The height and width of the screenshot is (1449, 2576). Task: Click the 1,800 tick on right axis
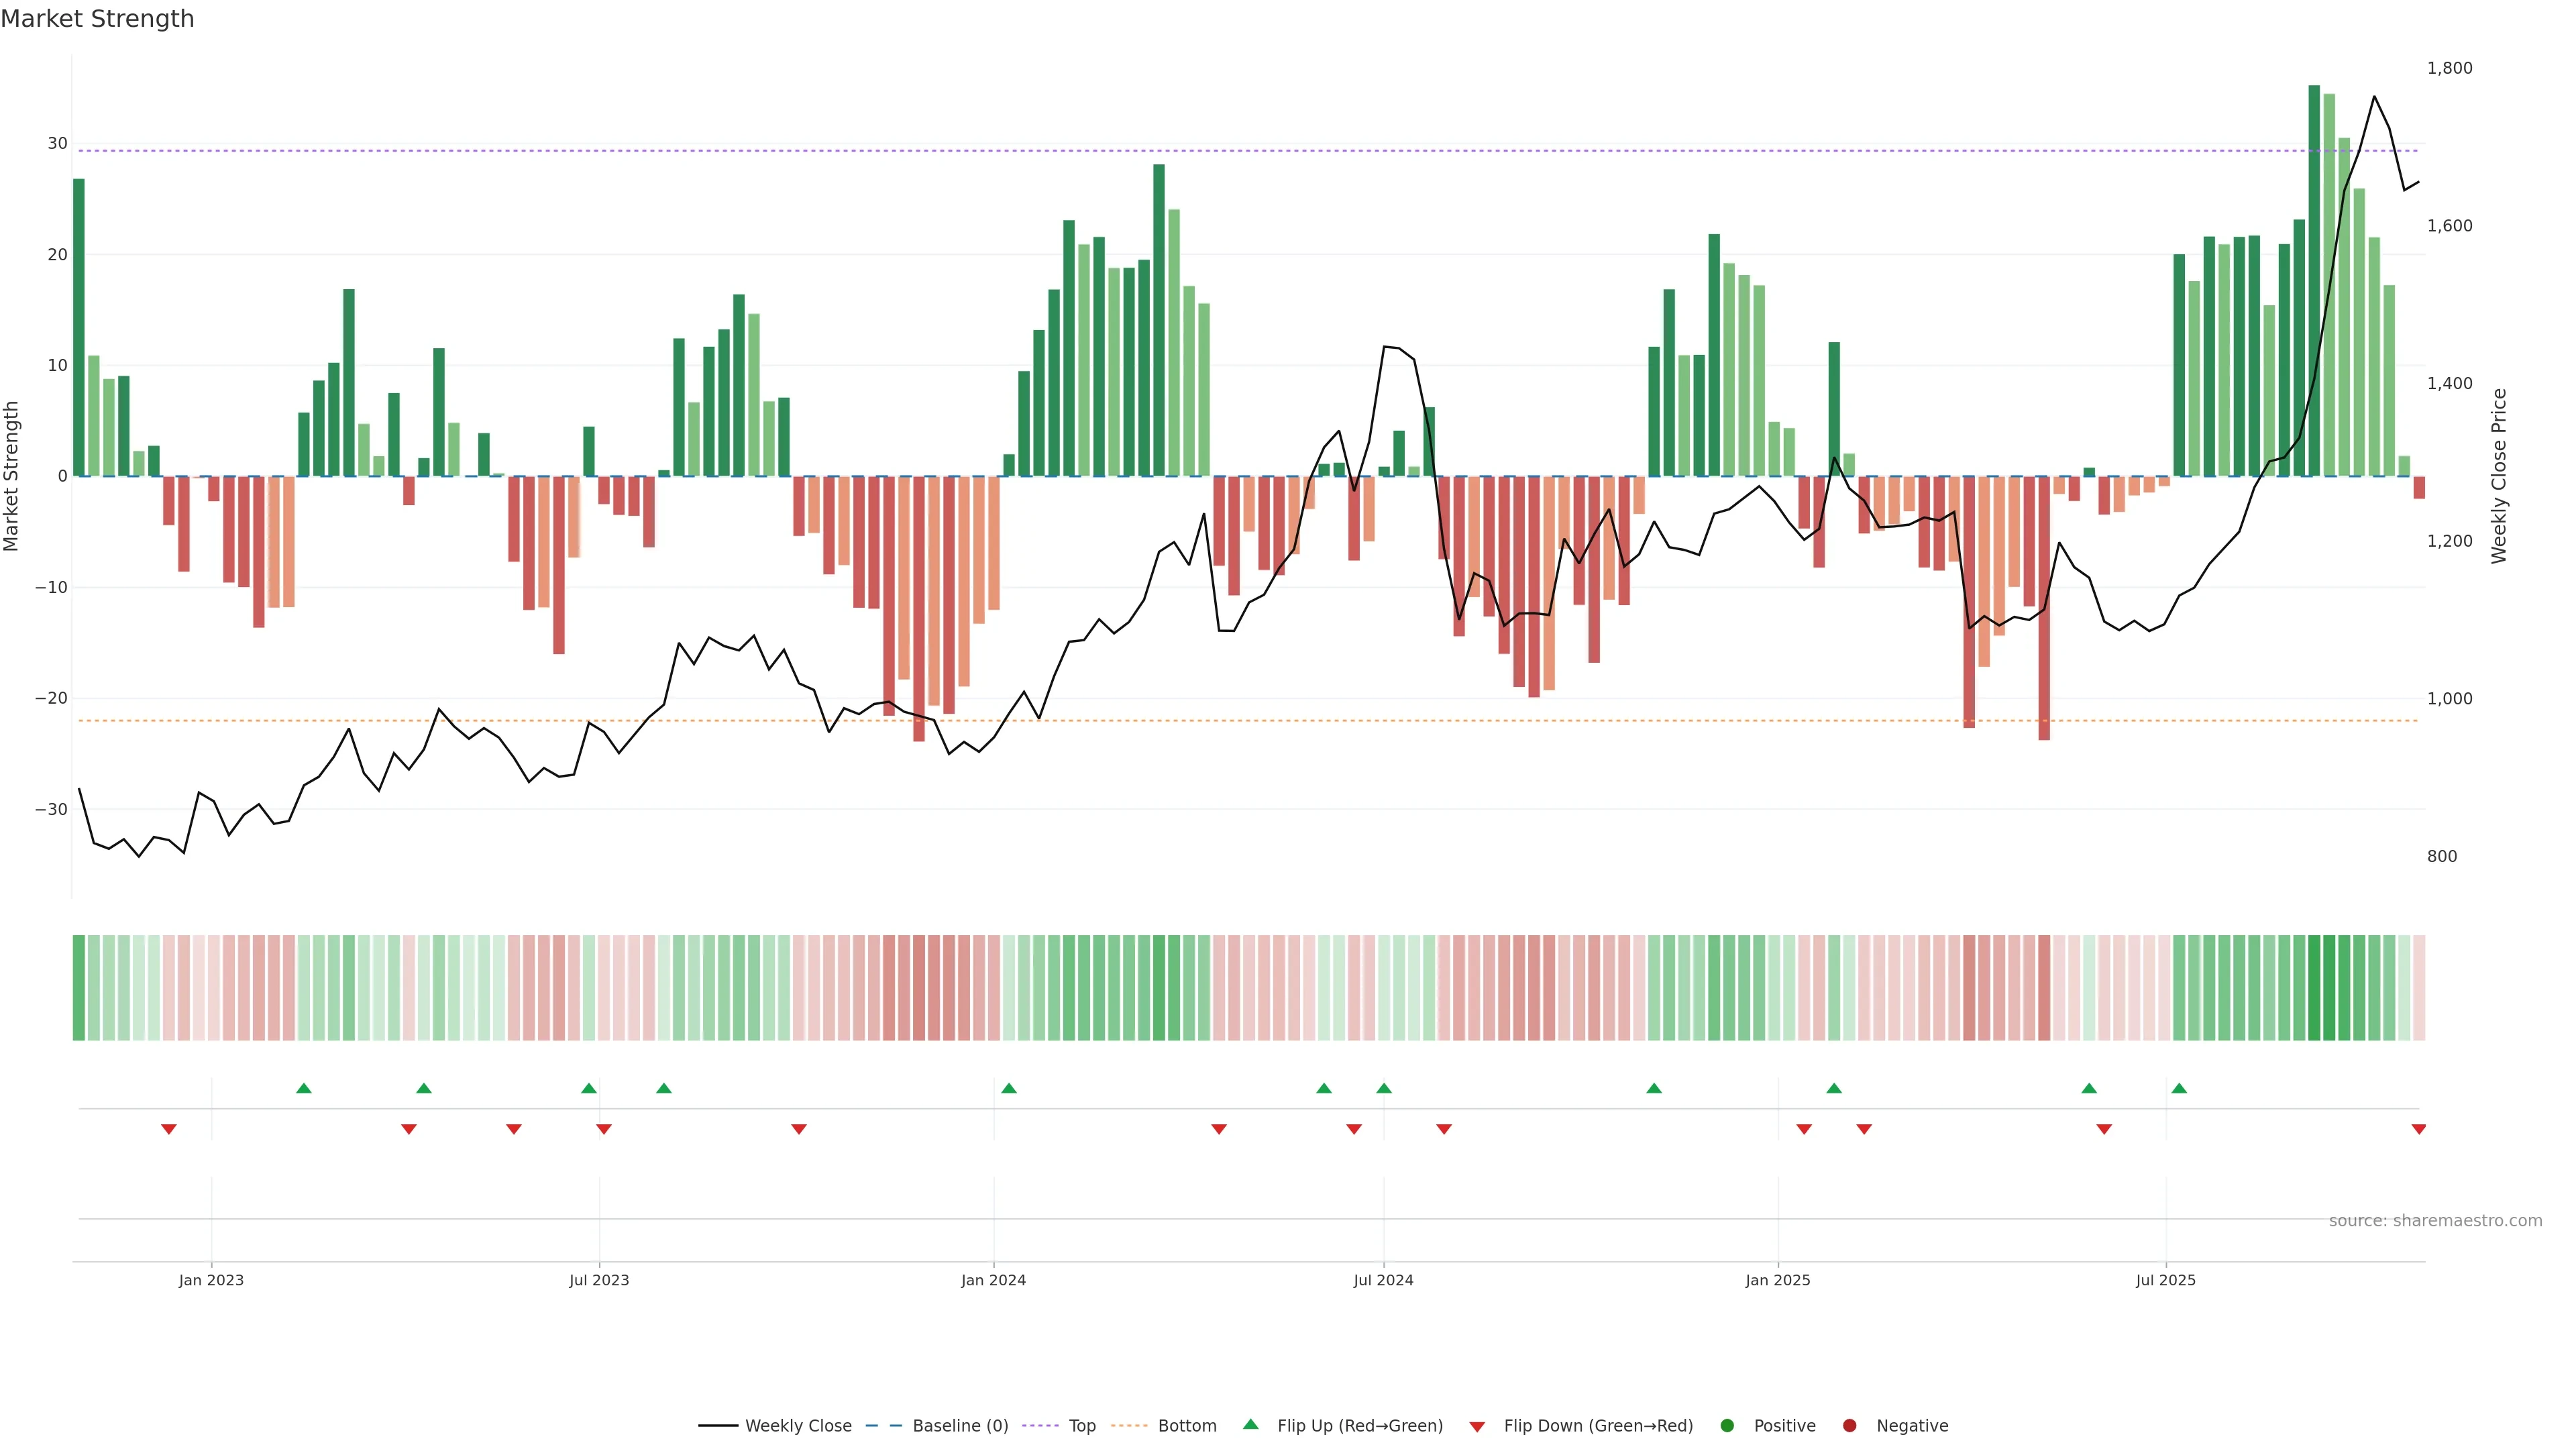point(2449,68)
